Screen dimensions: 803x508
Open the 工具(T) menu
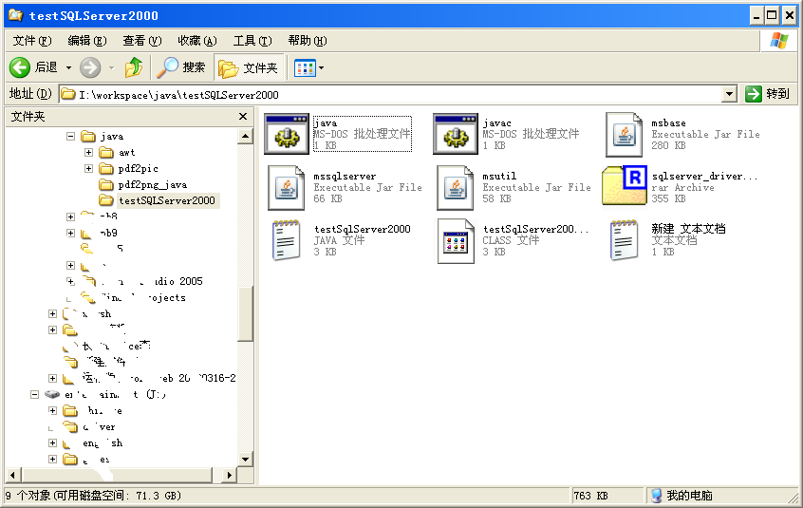pyautogui.click(x=252, y=41)
